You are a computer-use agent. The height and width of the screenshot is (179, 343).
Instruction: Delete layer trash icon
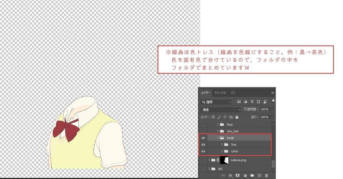[x=267, y=176]
